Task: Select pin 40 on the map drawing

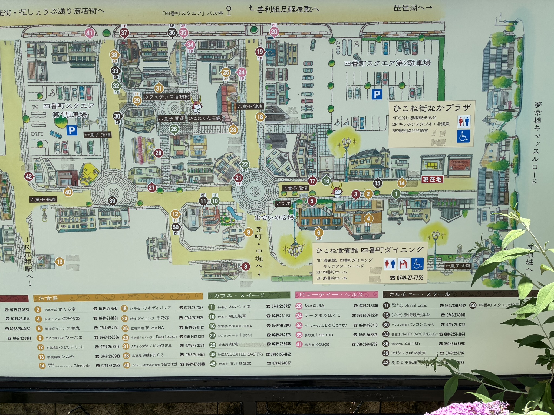Action: (68, 192)
